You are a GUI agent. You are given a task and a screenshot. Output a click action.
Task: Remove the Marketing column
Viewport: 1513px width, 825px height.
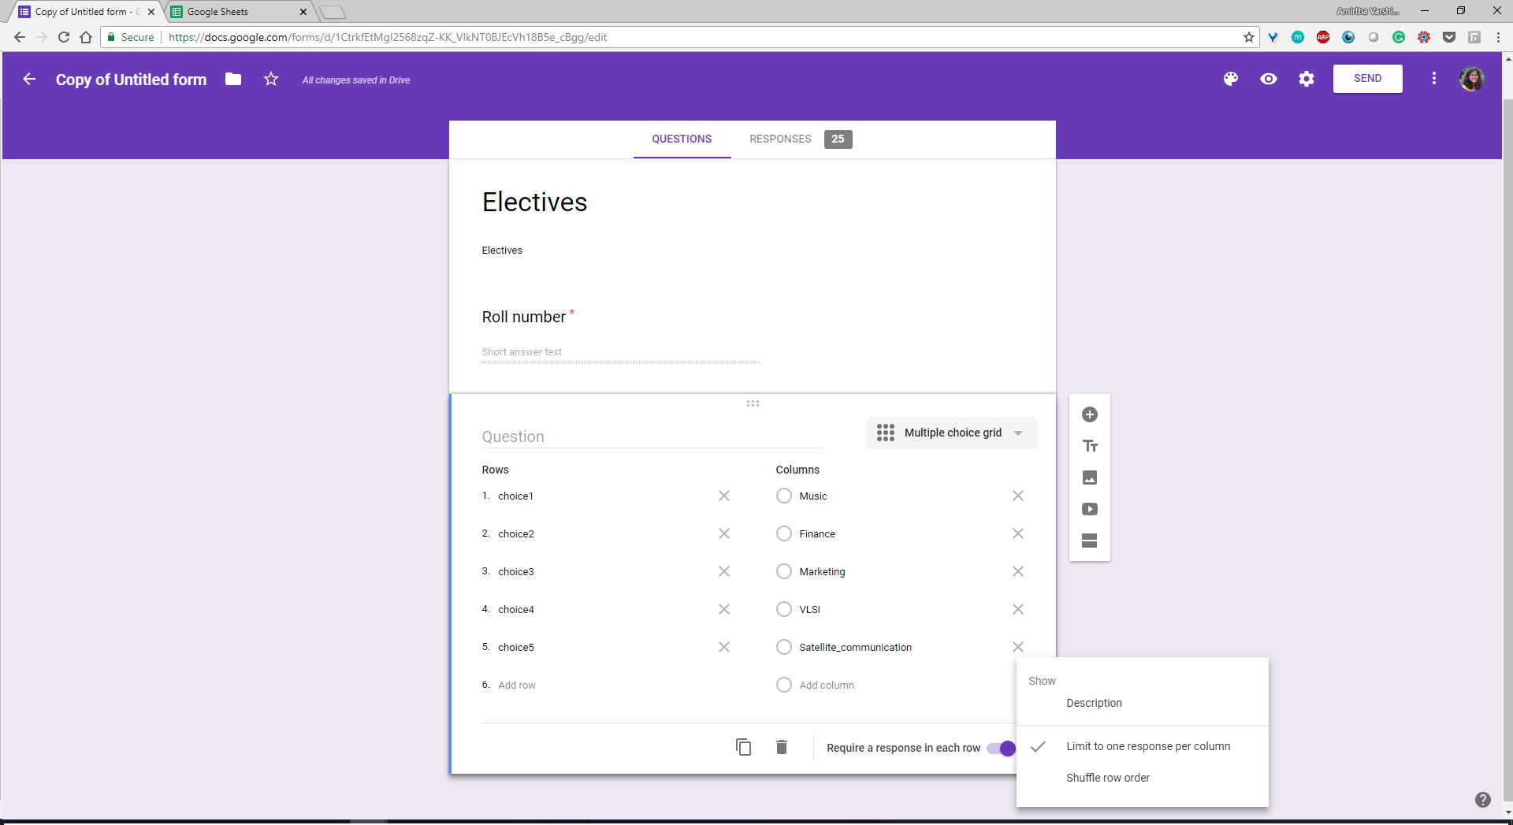point(1018,571)
